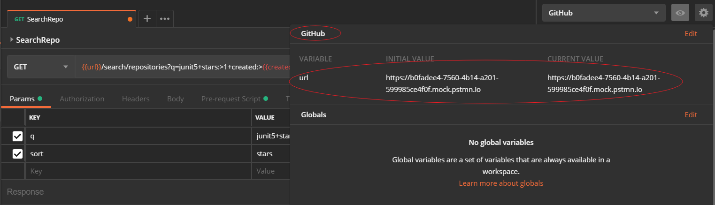Toggle environment quick look eye icon
Viewport: 715px width, 205px height.
680,13
